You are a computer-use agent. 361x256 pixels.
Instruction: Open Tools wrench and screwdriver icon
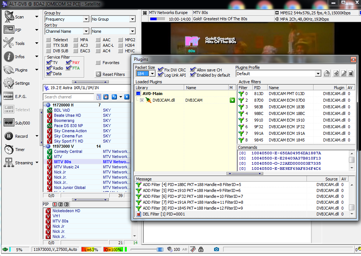click(x=9, y=43)
